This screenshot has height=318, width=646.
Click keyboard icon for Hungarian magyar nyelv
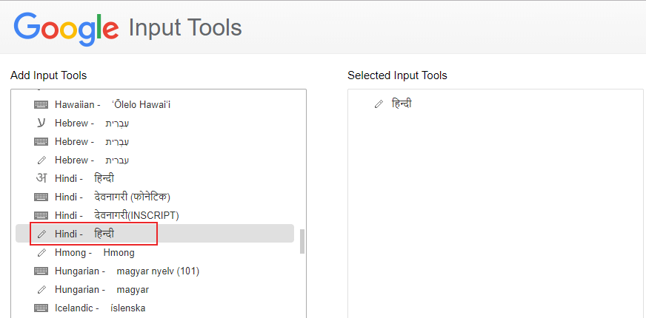tap(41, 271)
